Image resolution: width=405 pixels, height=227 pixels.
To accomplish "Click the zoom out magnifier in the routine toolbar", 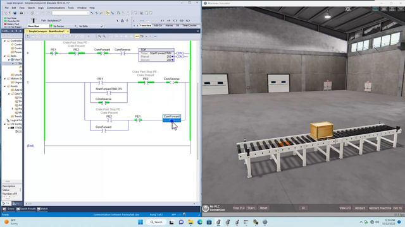I will coord(104,37).
